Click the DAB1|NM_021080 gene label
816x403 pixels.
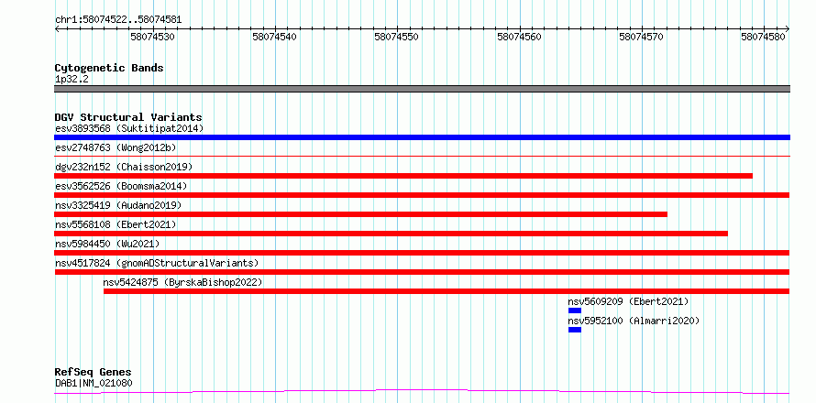[94, 383]
